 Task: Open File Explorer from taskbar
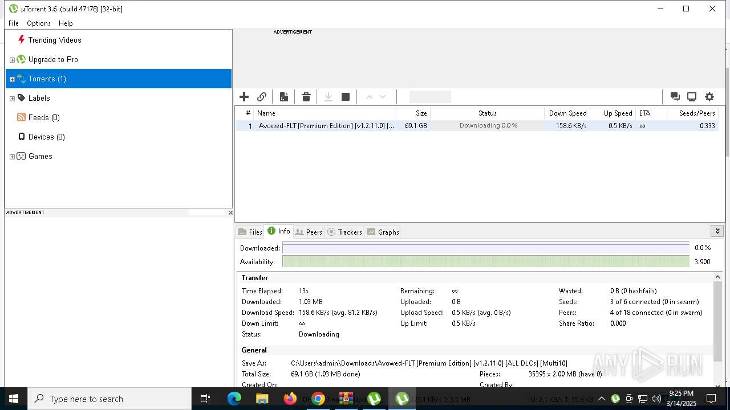coord(262,399)
